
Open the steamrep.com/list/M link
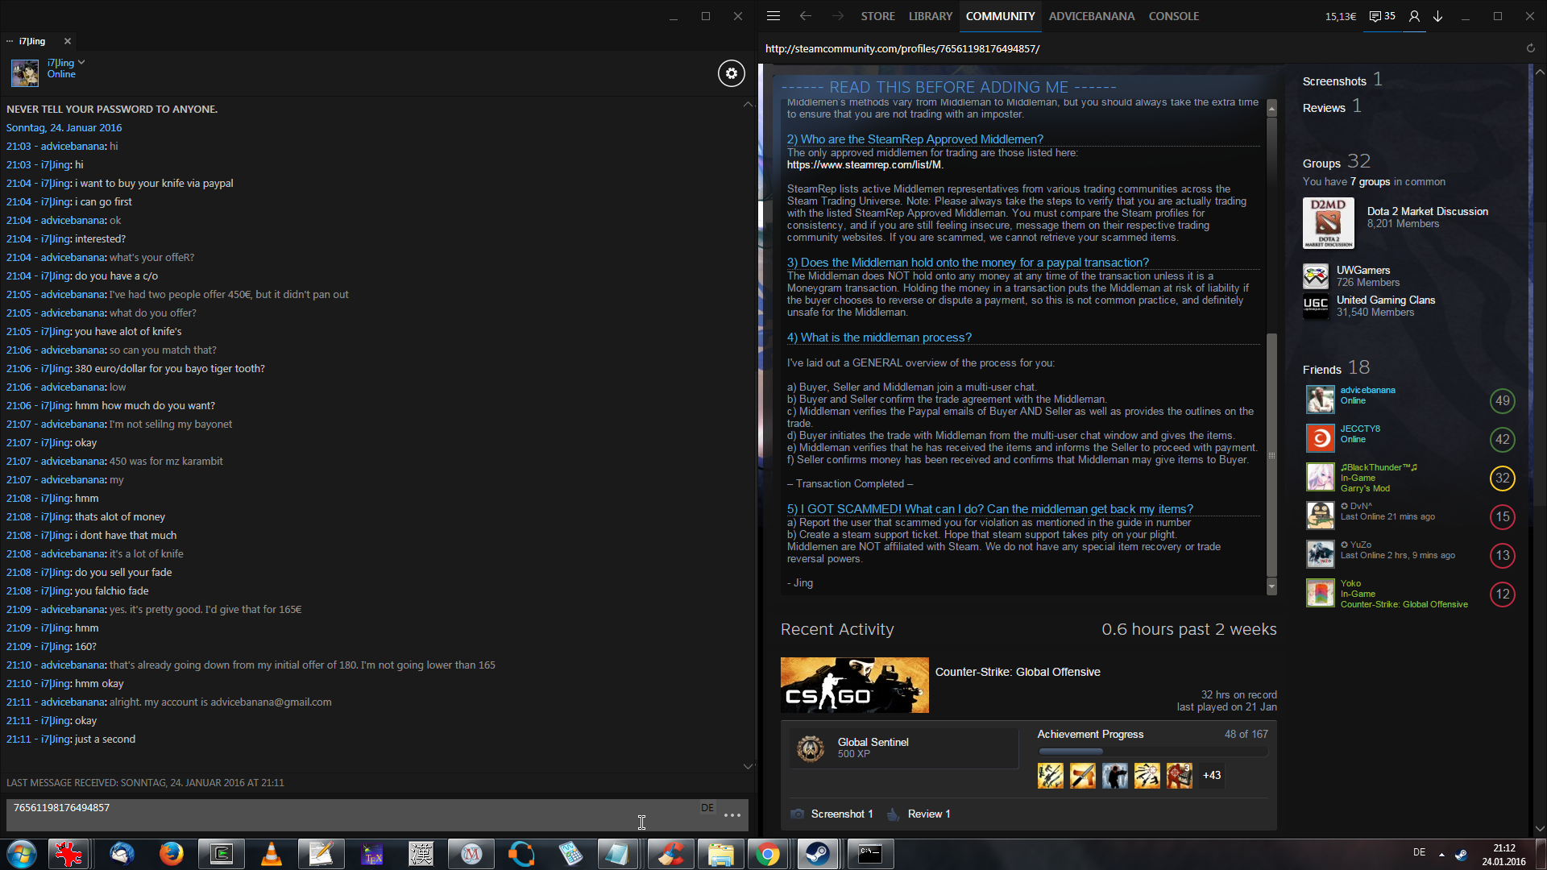point(864,165)
